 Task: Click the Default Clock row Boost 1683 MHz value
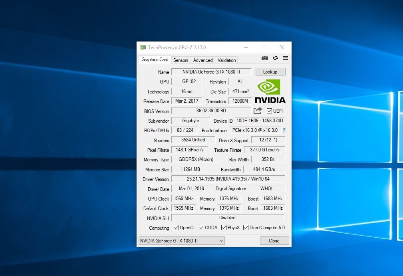click(273, 208)
